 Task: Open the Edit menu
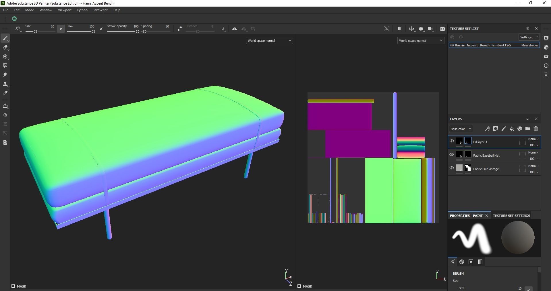tap(17, 10)
